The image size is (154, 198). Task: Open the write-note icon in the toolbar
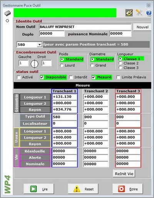point(129,13)
